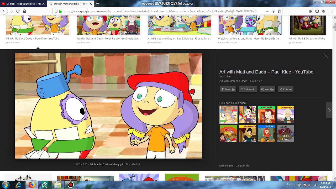
Task: Click the YouTube source link under title
Action: tap(225, 76)
